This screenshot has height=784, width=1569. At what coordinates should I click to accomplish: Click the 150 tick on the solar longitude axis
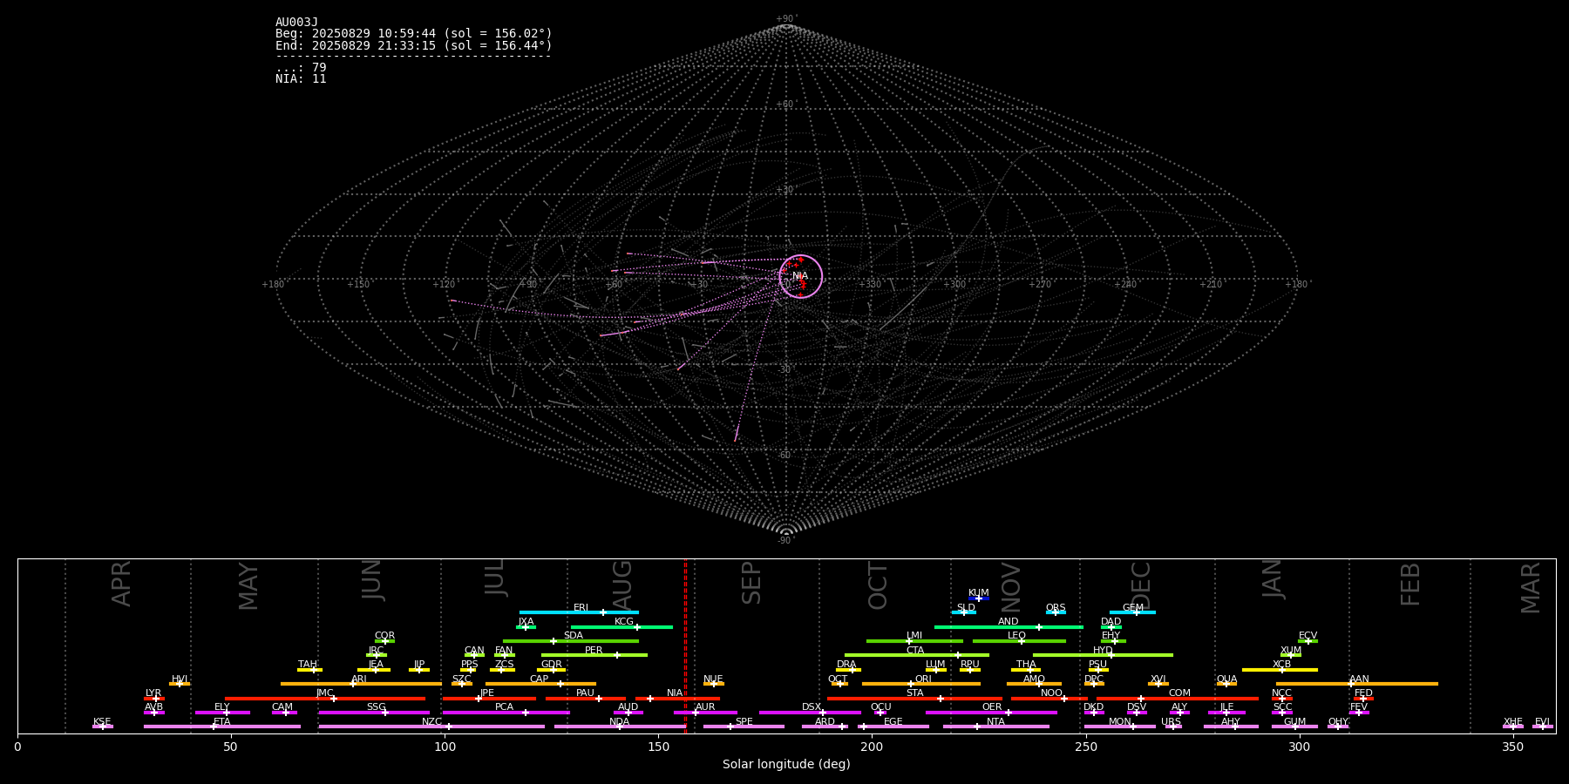pos(658,747)
